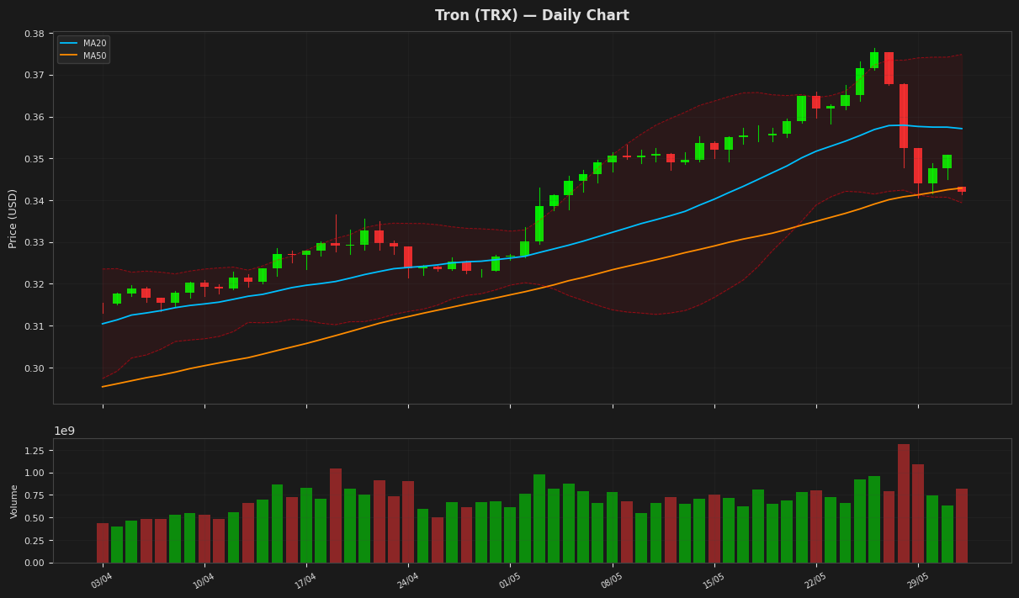The height and width of the screenshot is (598, 1019).
Task: Click the tallest red volume bar
Action: (904, 504)
